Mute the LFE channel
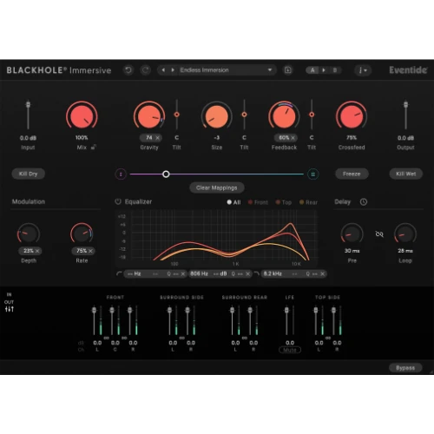Viewport: 434px width, 434px height. [290, 350]
